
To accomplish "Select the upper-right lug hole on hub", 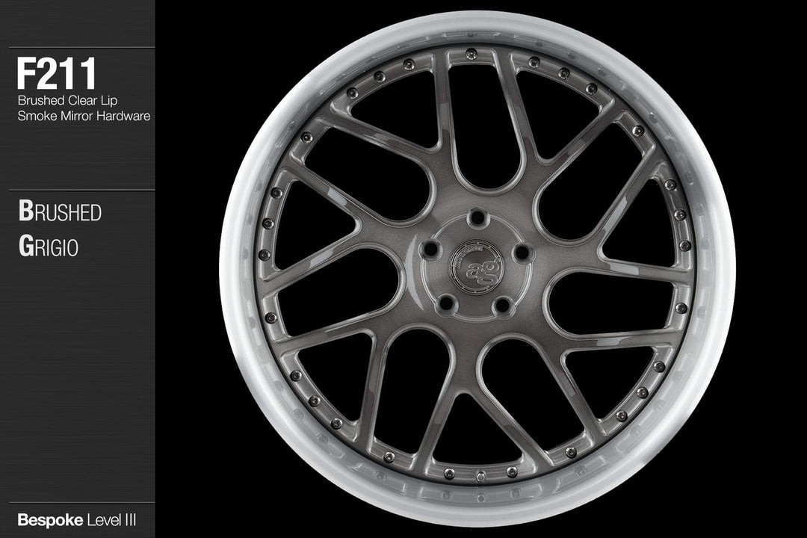I will click(x=523, y=252).
